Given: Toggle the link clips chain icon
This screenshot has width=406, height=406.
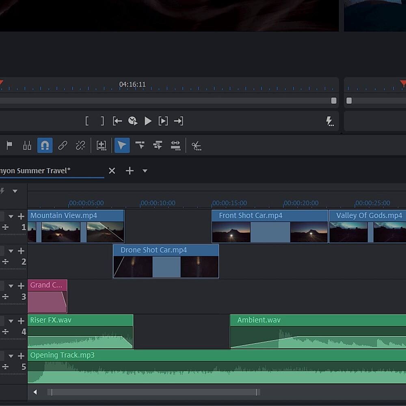Looking at the screenshot, I should click(63, 145).
